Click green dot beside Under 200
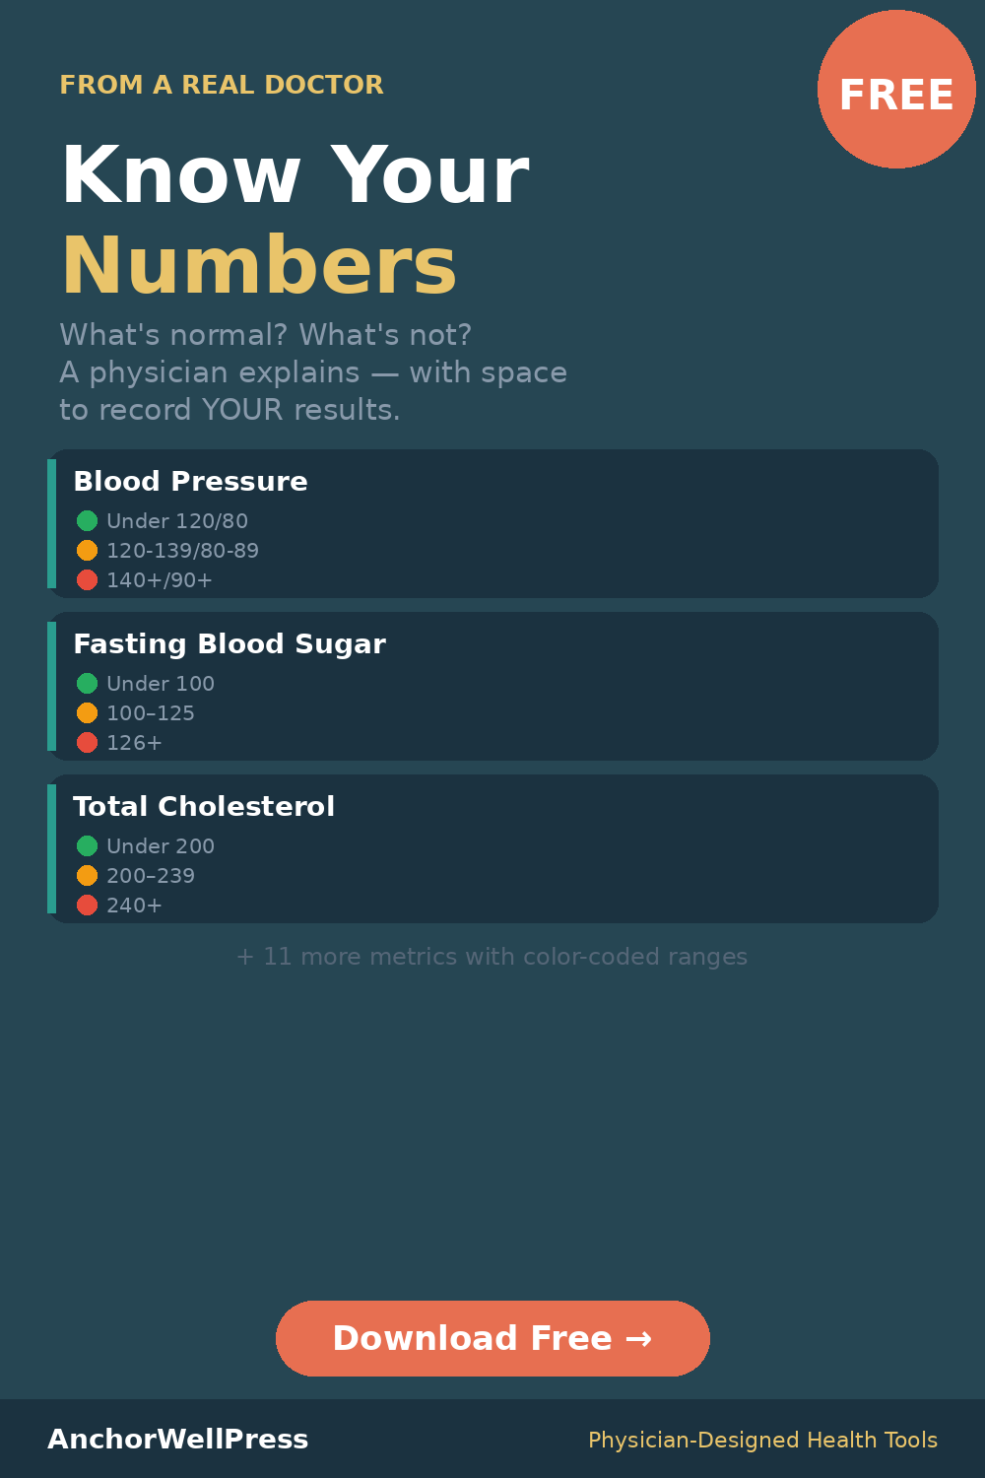The height and width of the screenshot is (1478, 985). click(87, 845)
